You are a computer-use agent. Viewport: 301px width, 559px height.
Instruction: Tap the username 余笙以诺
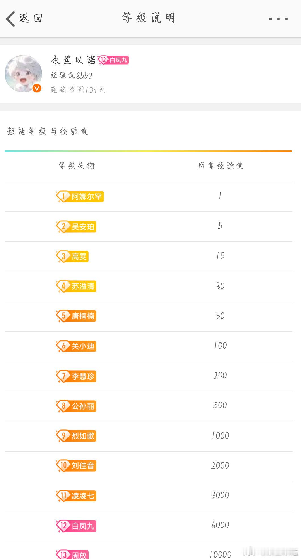coord(73,60)
